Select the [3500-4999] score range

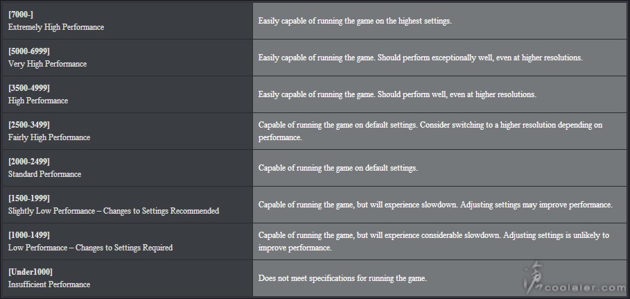tap(29, 87)
